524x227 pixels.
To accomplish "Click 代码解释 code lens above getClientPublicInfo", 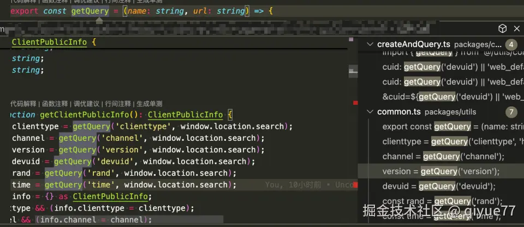I will coord(23,104).
